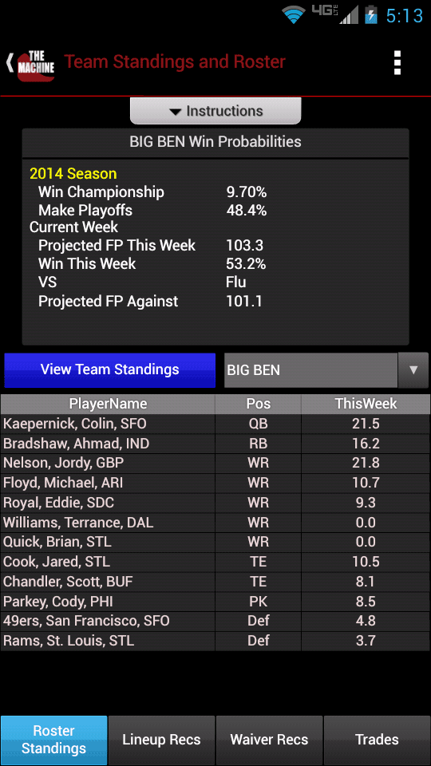Screen dimensions: 431x766
Task: Select the Kaepernick, Colin, SFO row
Action: point(215,424)
